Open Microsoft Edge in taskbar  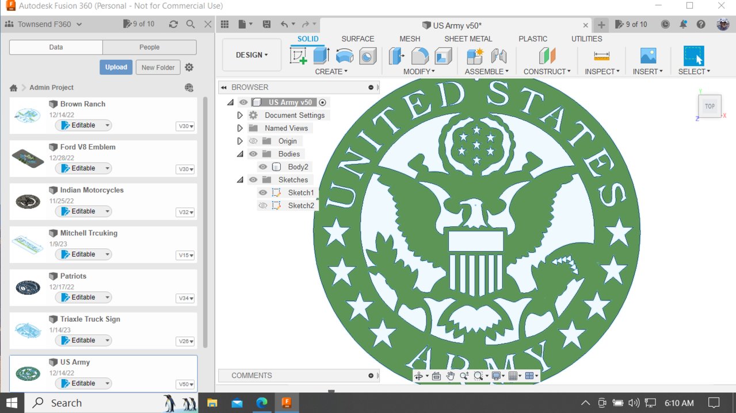click(x=262, y=403)
